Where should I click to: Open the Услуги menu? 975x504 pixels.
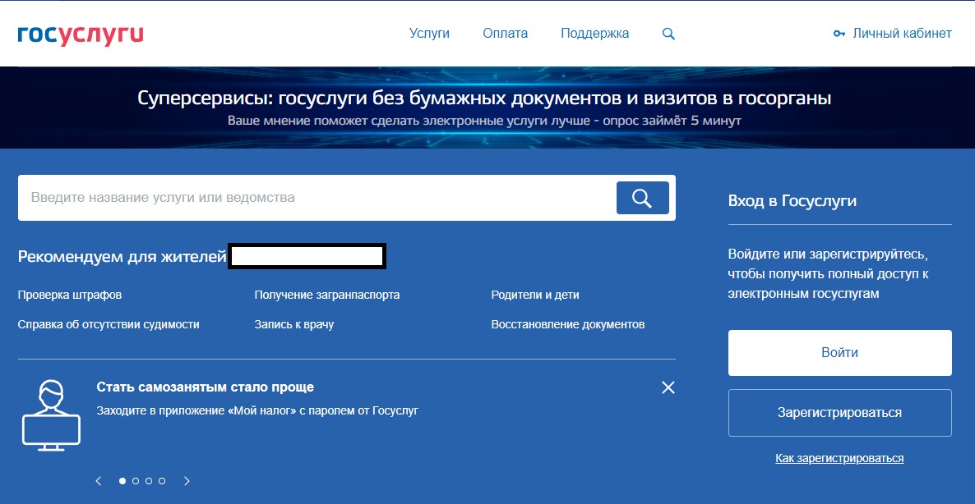(x=429, y=34)
